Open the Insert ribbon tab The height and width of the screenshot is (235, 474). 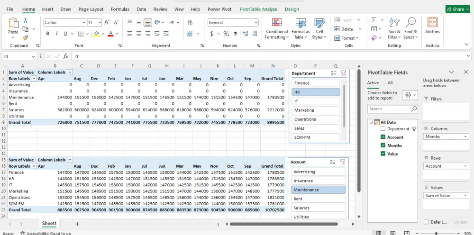[47, 9]
